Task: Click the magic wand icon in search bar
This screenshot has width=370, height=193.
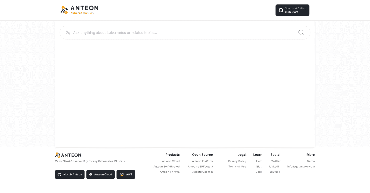Action: tap(68, 32)
